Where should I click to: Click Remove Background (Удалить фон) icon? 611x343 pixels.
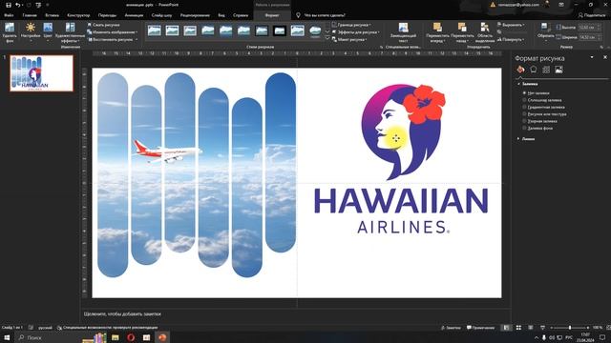(x=10, y=28)
